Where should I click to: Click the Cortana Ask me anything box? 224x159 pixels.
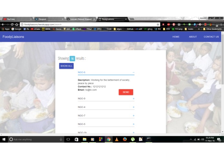pos(36,139)
